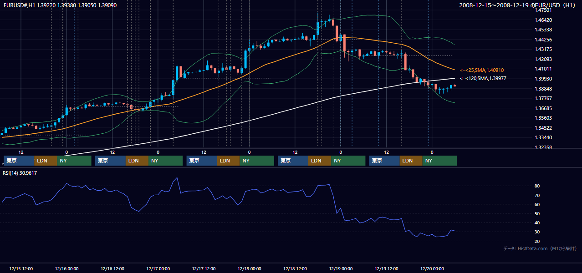This screenshot has height=273, width=582.
Task: Click the 12/20 00:00 time axis label
Action: [x=432, y=268]
